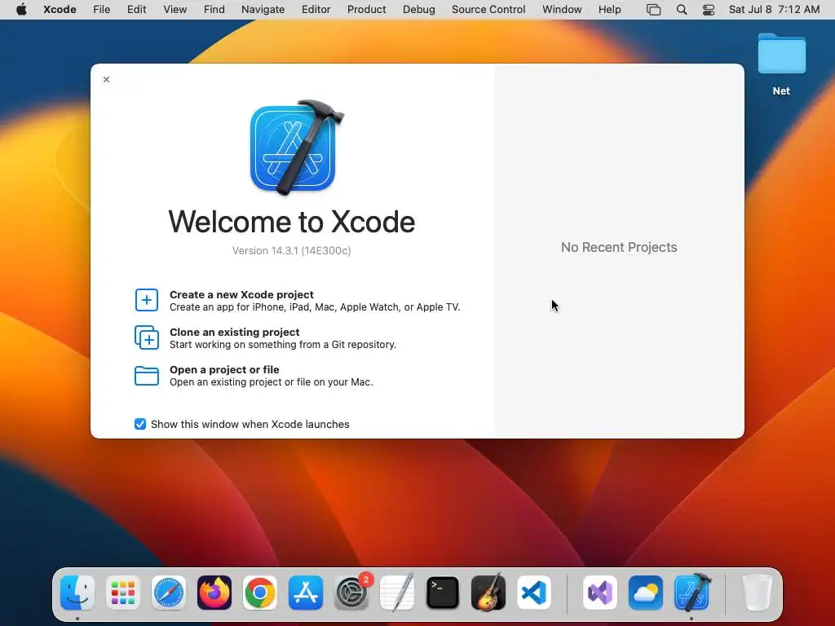Open the Find menu
Image resolution: width=835 pixels, height=626 pixels.
(x=214, y=10)
